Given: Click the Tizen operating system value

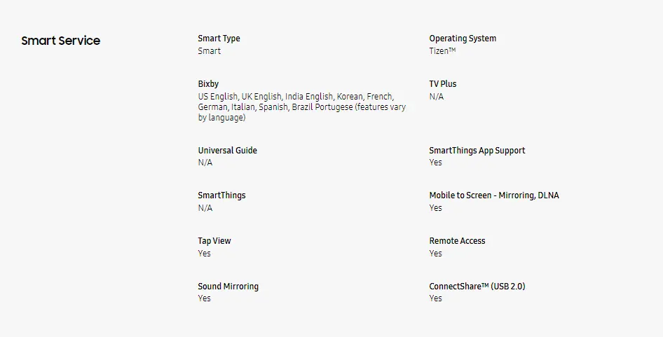Looking at the screenshot, I should 442,51.
